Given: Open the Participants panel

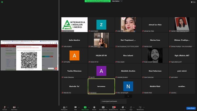Looking at the screenshot, I should click(64, 108).
